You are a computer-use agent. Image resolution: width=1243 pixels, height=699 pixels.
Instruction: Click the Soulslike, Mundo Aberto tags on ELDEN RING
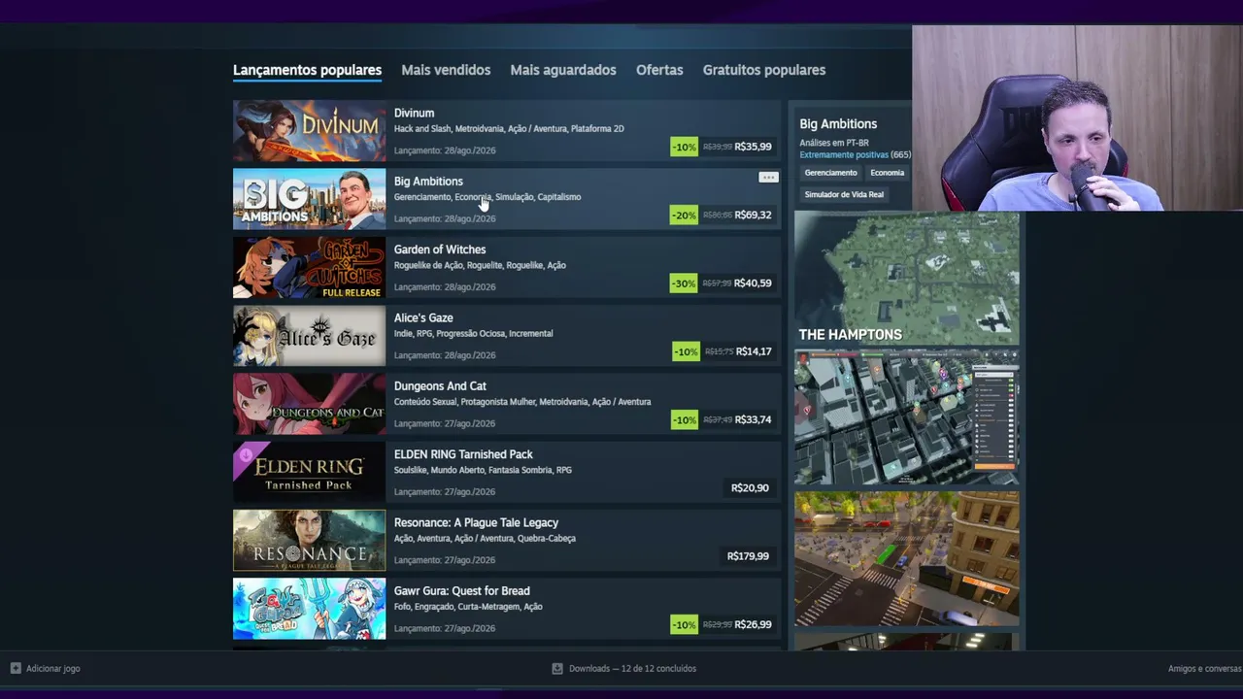[x=483, y=470]
